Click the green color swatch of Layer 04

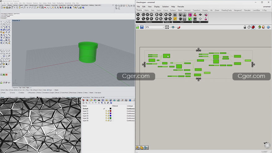tap(111, 118)
